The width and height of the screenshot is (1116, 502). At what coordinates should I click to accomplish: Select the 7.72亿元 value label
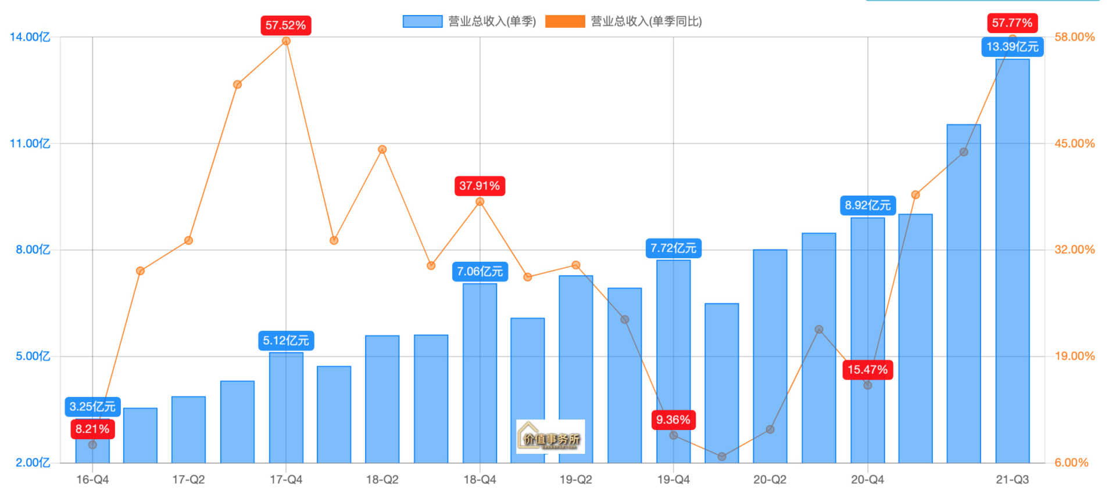673,248
